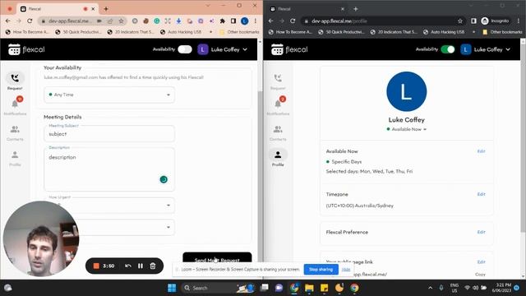The height and width of the screenshot is (296, 526).
Task: Open new tab in left Chrome window
Action: (106, 9)
